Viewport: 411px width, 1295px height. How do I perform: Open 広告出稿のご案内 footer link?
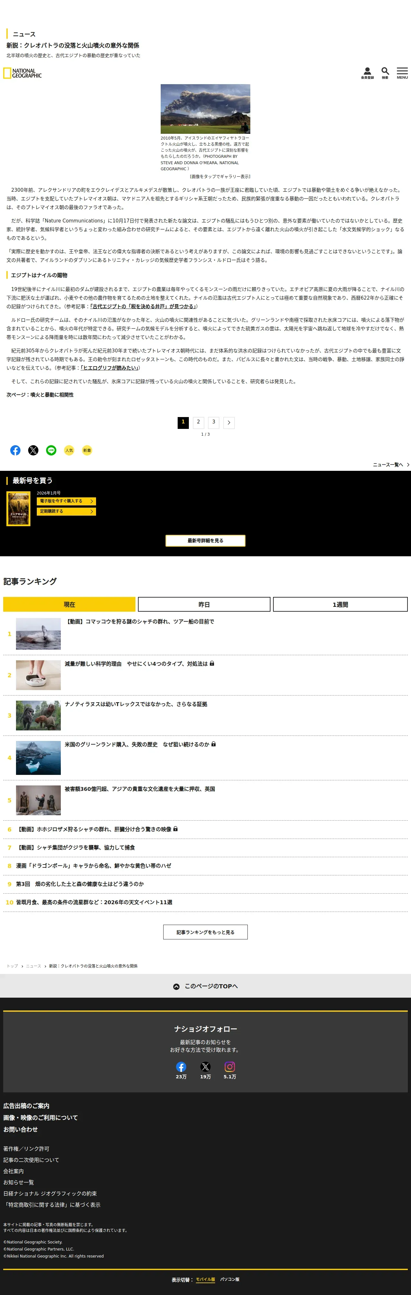click(26, 1106)
